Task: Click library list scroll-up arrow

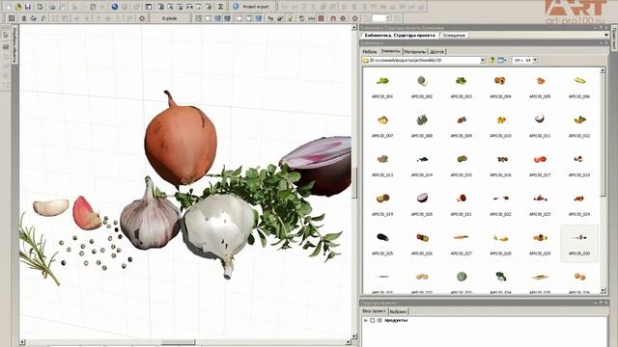Action: [603, 70]
